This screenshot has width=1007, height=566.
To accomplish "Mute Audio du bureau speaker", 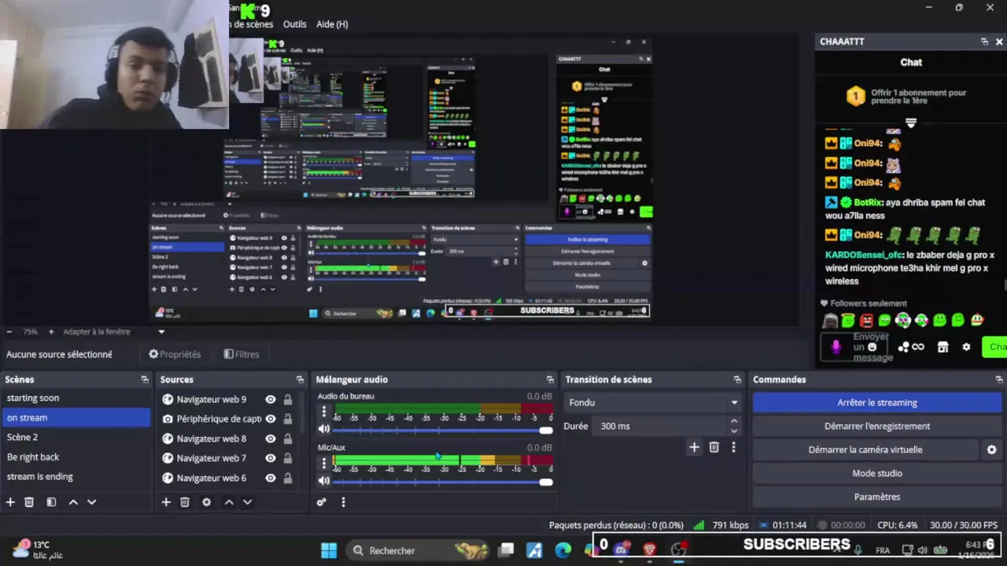I will coord(323,429).
